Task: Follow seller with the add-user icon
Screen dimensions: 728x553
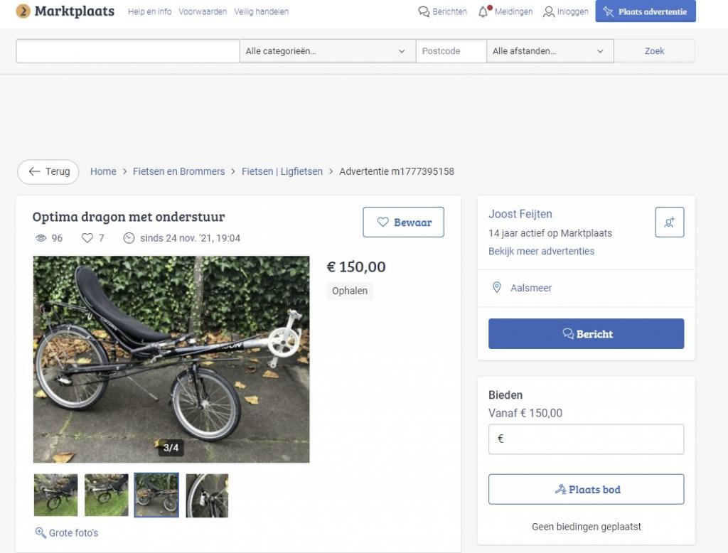Action: click(x=669, y=222)
